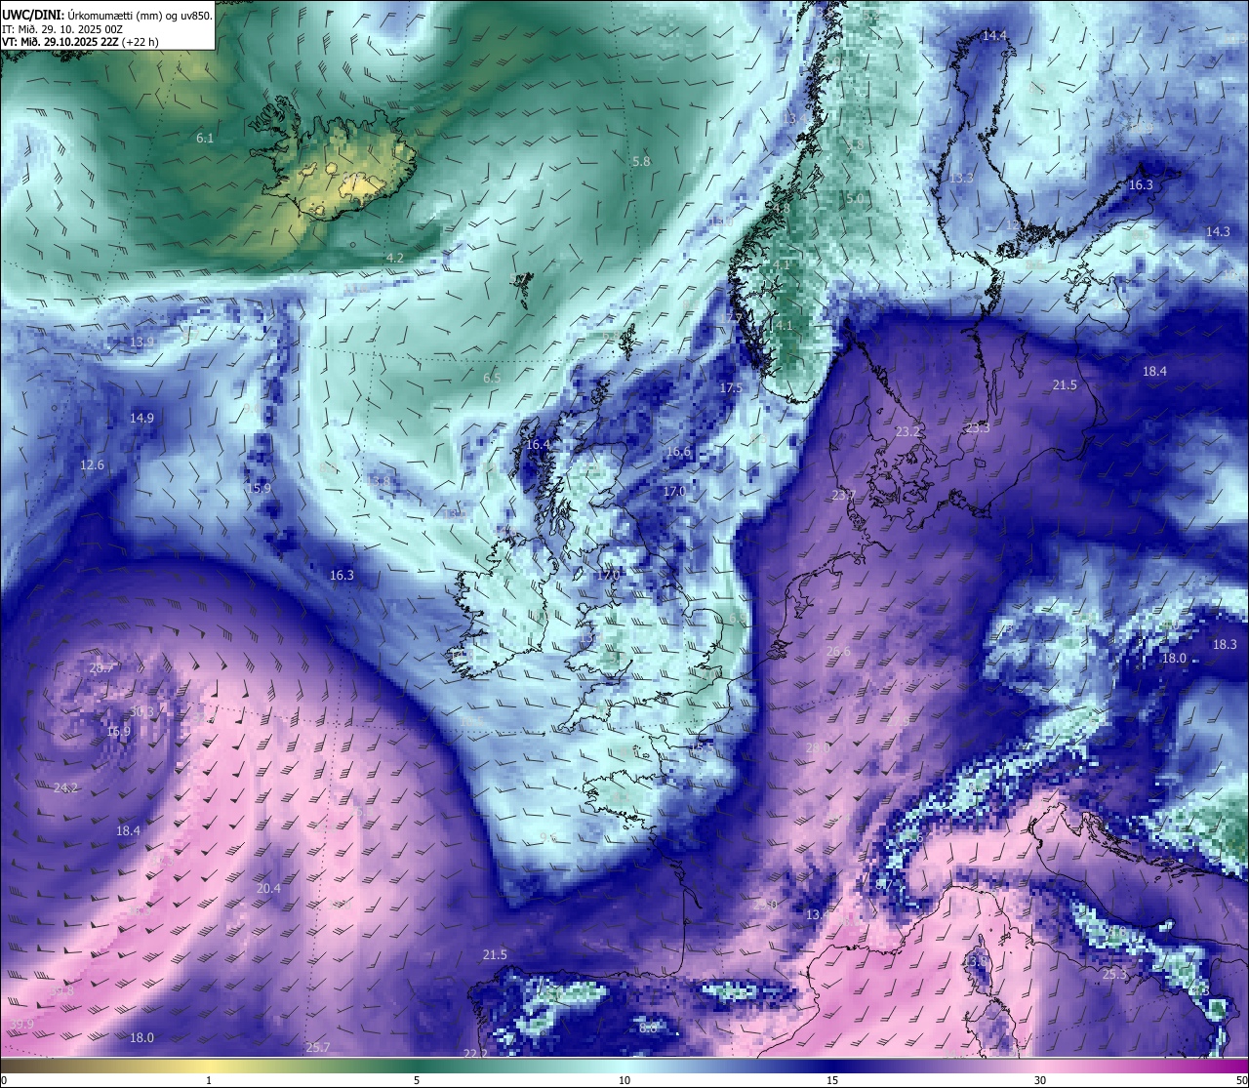The width and height of the screenshot is (1249, 1088).
Task: Click the 0 tick on the color scale
Action: coord(3,1080)
